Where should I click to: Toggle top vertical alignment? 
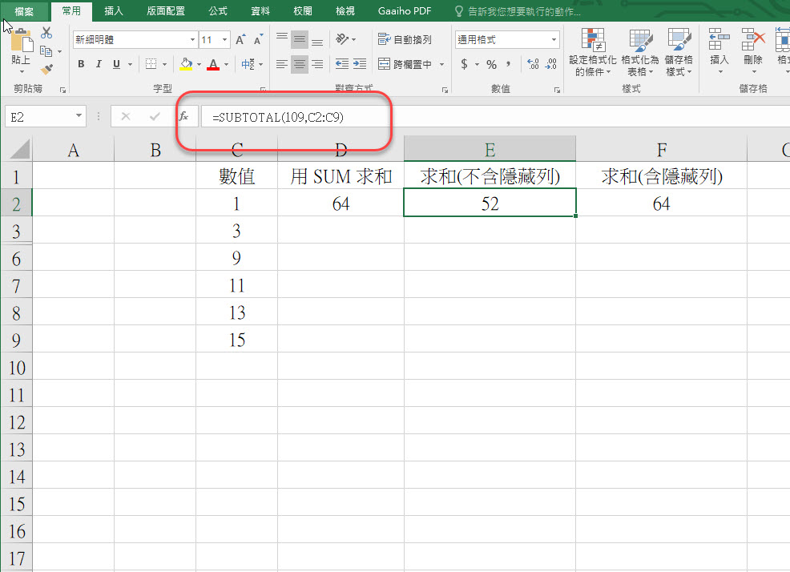(x=282, y=38)
